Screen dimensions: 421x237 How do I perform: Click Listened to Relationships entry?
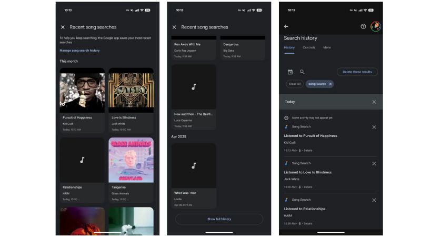pyautogui.click(x=305, y=209)
